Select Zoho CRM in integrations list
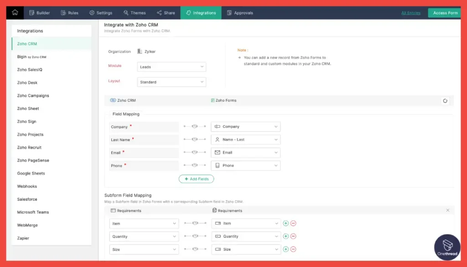467x267 pixels. pos(52,43)
